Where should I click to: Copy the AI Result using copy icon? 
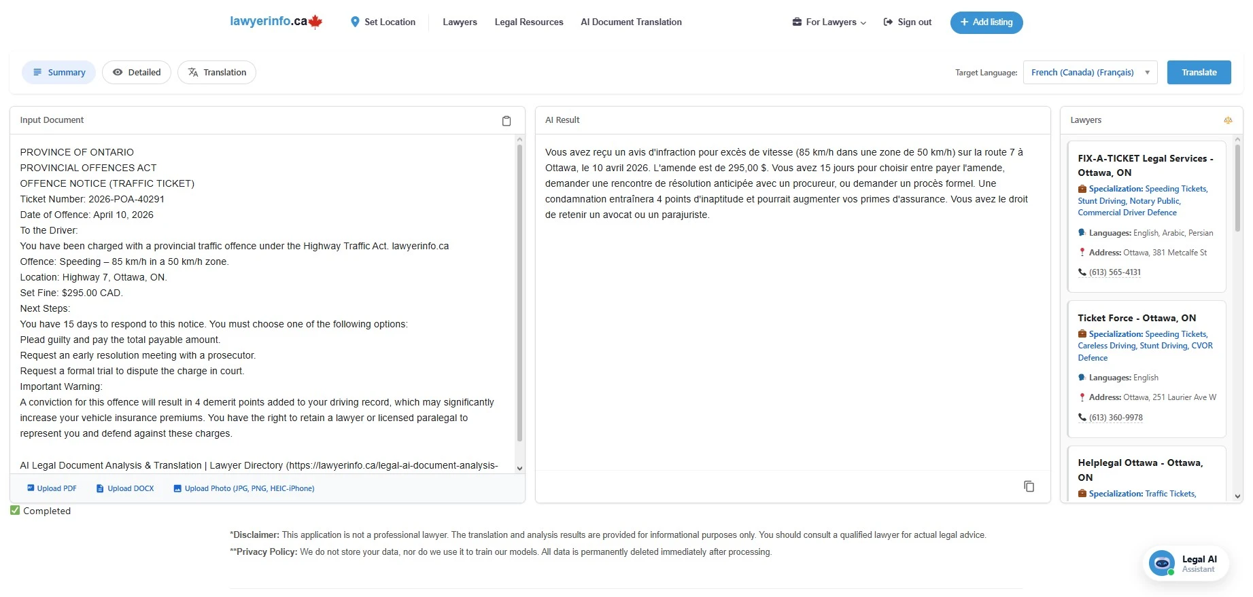[1029, 486]
